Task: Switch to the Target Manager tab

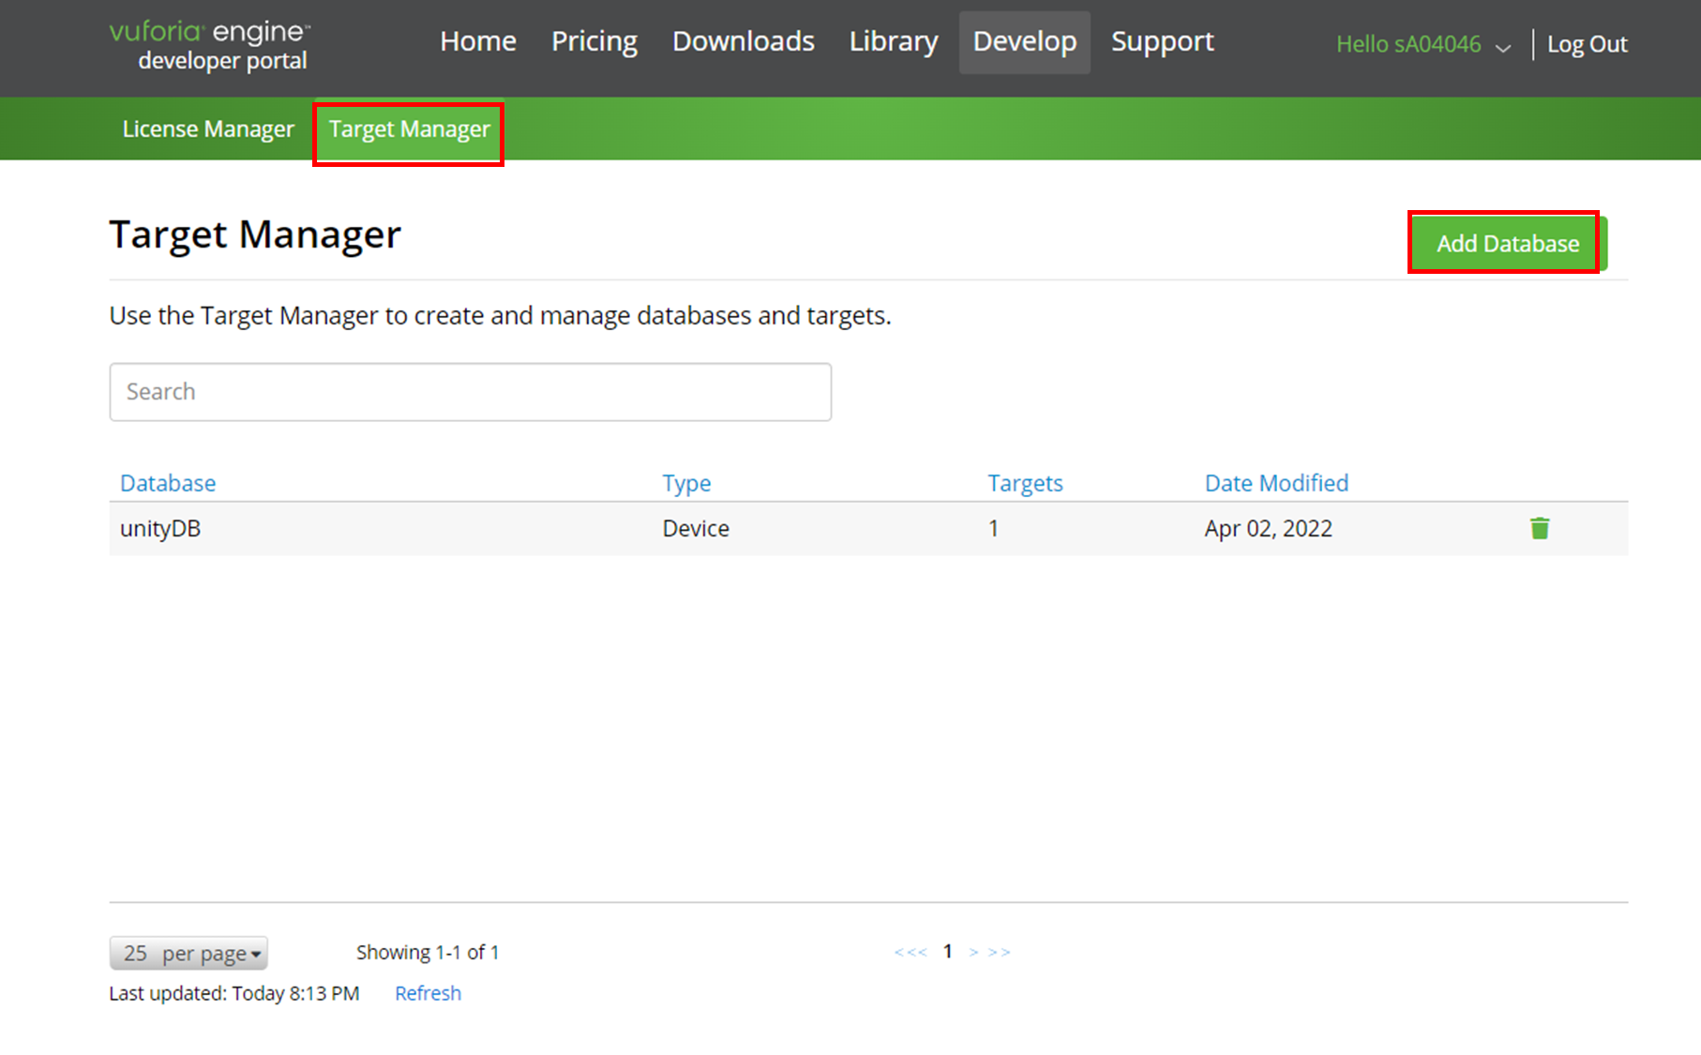Action: coord(409,129)
